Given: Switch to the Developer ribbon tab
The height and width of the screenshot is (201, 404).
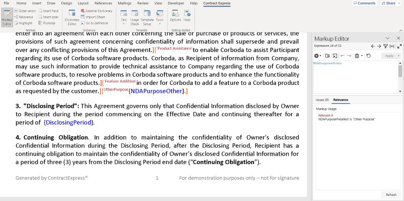Looking at the screenshot, I should (x=176, y=3).
